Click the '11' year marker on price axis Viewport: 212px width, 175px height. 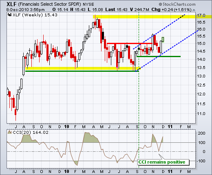[170, 127]
